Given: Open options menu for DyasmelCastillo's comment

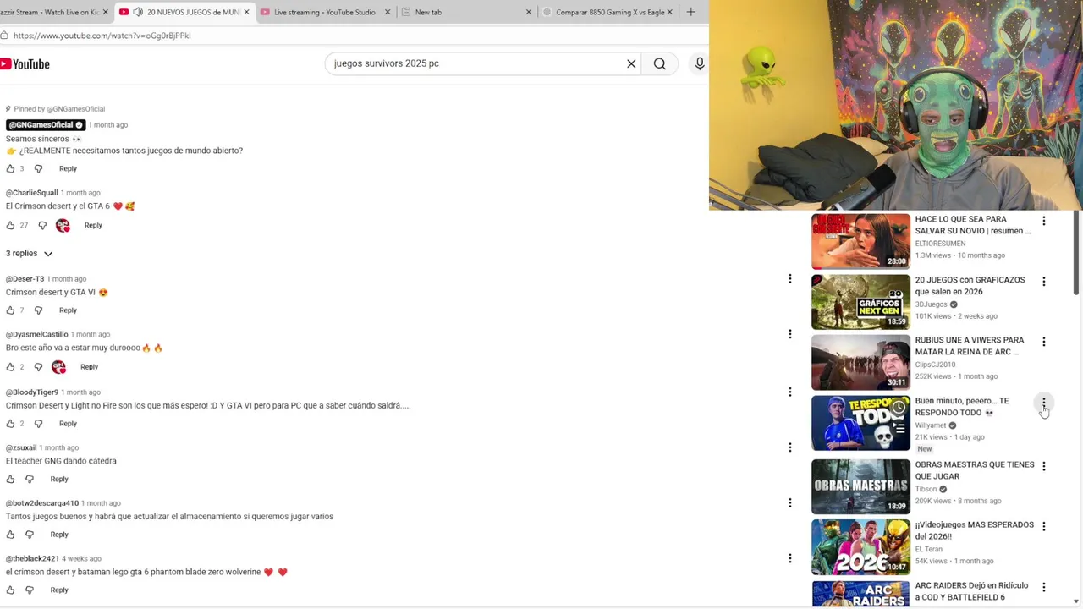Looking at the screenshot, I should pyautogui.click(x=790, y=334).
